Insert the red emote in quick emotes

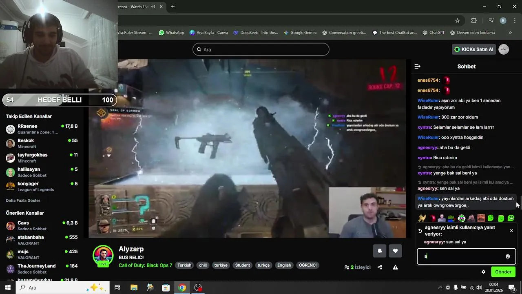coord(432,218)
